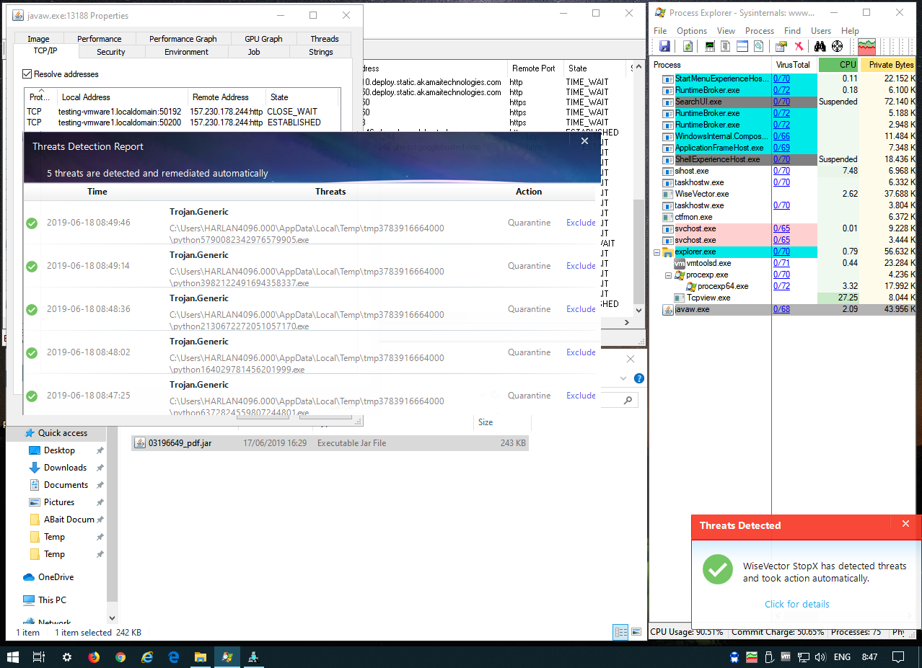Switch to the Strings tab
922x668 pixels.
[321, 52]
